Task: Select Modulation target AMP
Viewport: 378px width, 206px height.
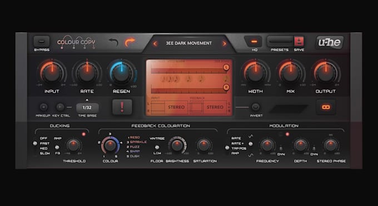Action: [x=235, y=153]
